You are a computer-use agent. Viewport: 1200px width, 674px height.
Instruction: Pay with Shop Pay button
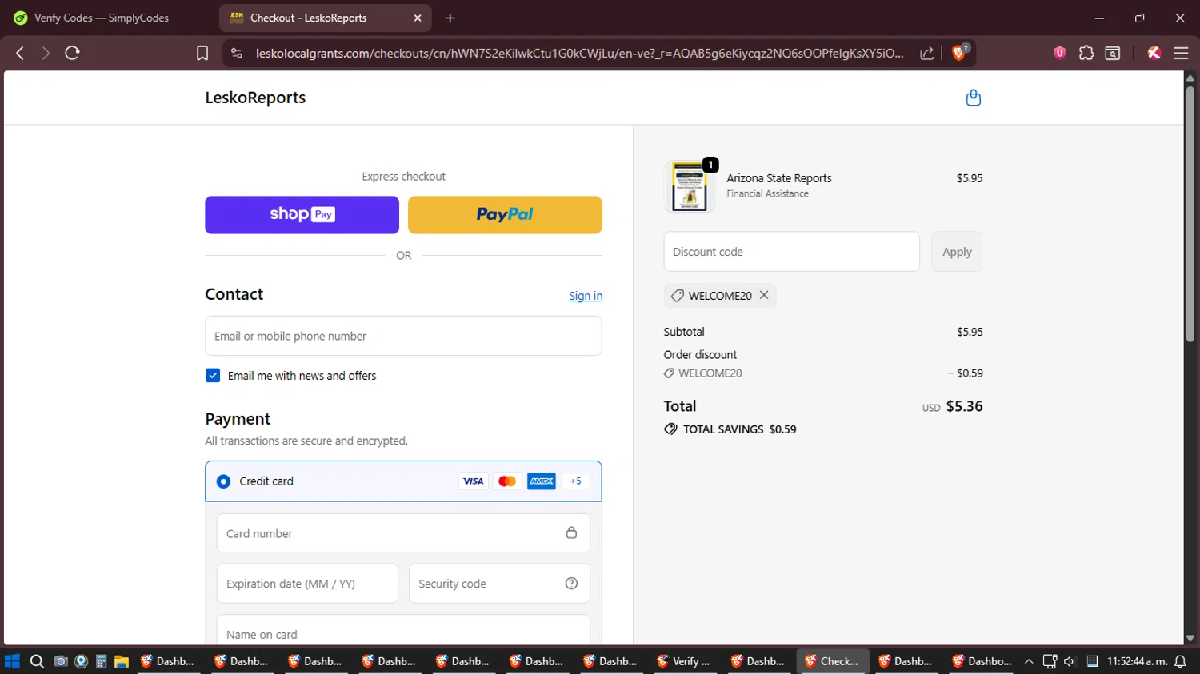tap(302, 215)
